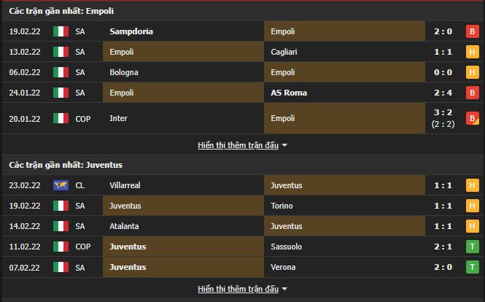The width and height of the screenshot is (485, 302).
Task: Expand more Empoli matches via dropdown arrow
Action: (x=284, y=145)
